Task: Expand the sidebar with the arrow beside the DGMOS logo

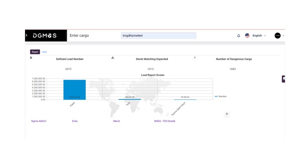Action: coord(26,35)
